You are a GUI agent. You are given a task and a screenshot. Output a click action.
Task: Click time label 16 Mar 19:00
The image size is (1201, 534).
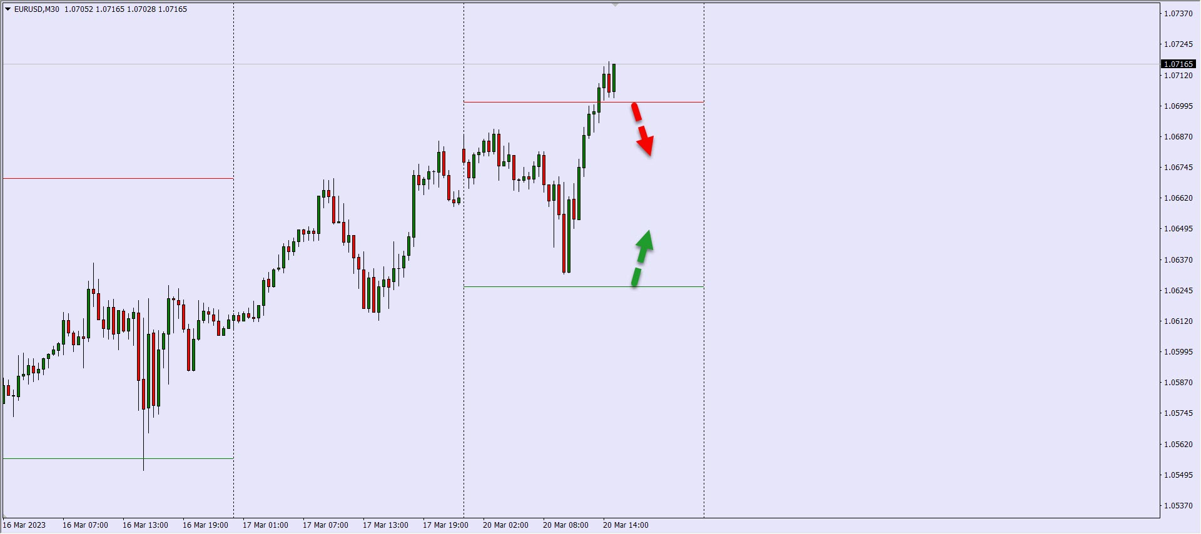(x=205, y=525)
